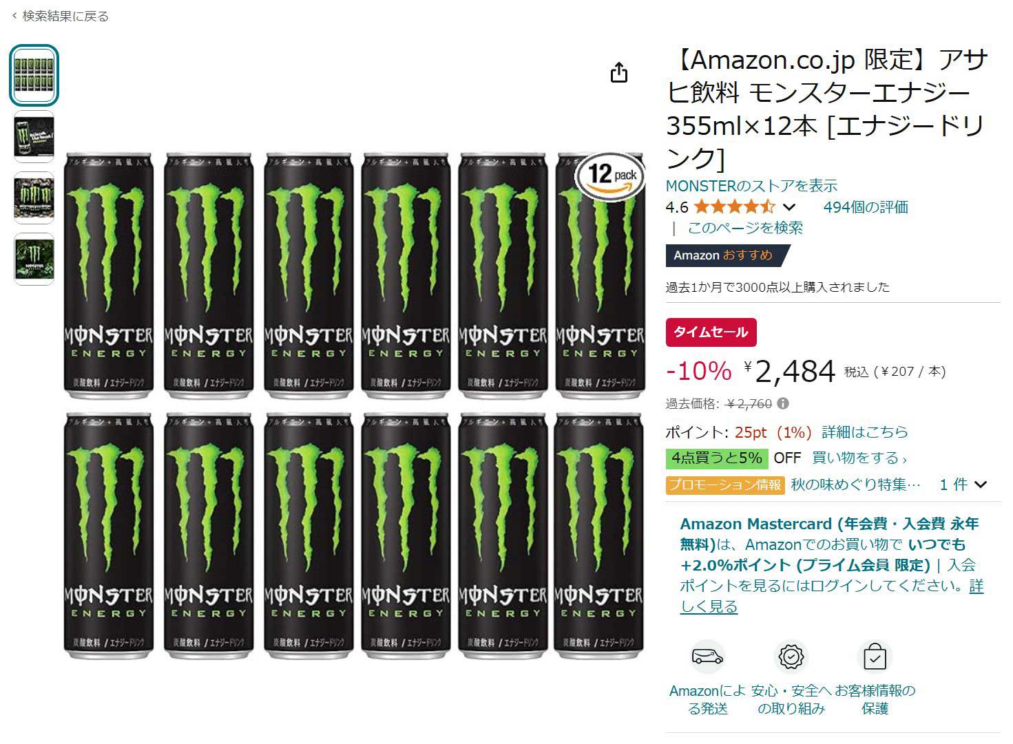Click the Amazon delivery truck icon
The width and height of the screenshot is (1013, 744).
pyautogui.click(x=707, y=657)
